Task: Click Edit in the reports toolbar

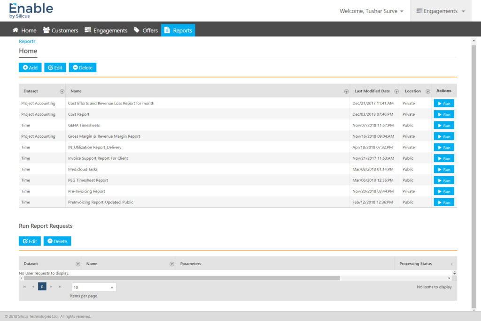Action: pos(55,67)
